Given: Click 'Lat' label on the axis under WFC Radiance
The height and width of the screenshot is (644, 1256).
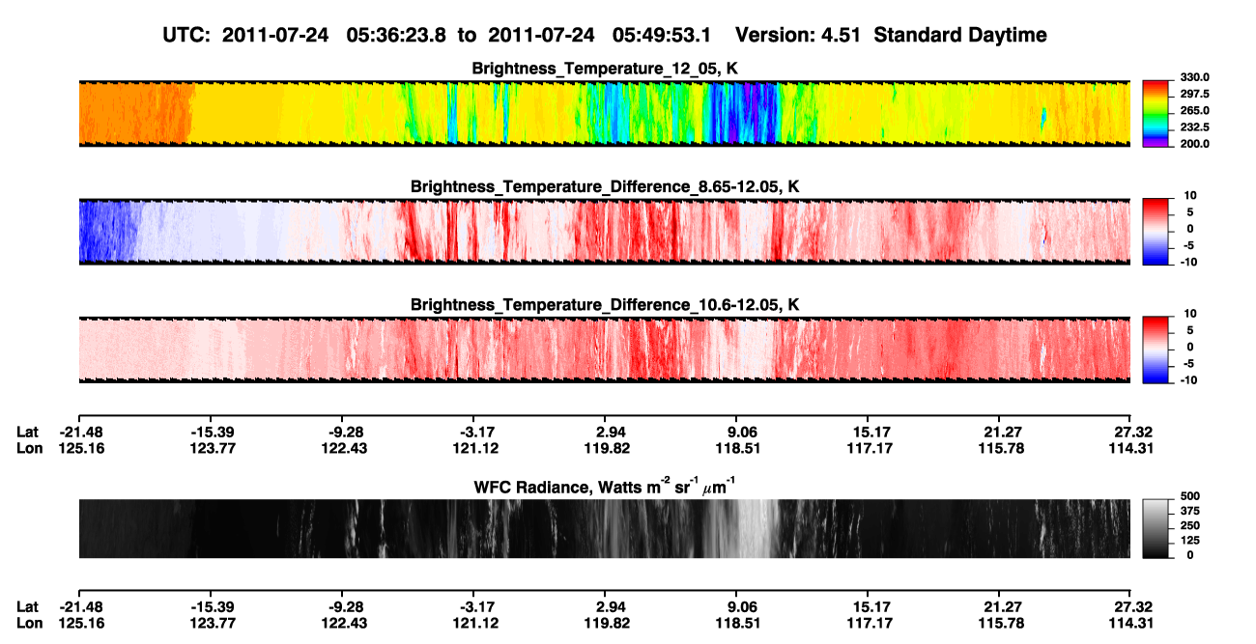Looking at the screenshot, I should point(27,606).
